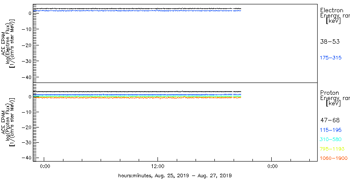Click the 47-68 proton energy legend label
350x179 pixels.
[x=330, y=120]
